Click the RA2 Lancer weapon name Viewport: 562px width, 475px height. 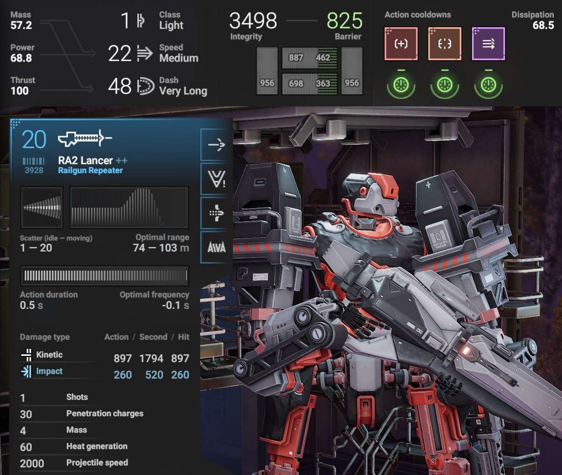tap(85, 160)
